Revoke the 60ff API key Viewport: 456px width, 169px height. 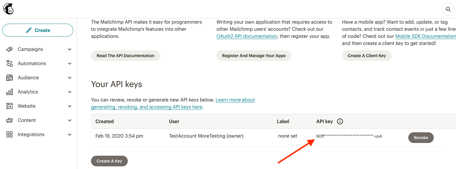[421, 138]
